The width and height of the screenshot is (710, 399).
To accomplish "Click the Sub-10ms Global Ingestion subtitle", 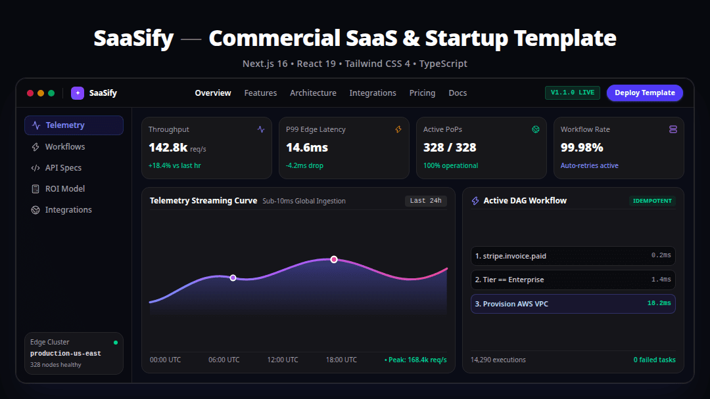I will [x=304, y=201].
